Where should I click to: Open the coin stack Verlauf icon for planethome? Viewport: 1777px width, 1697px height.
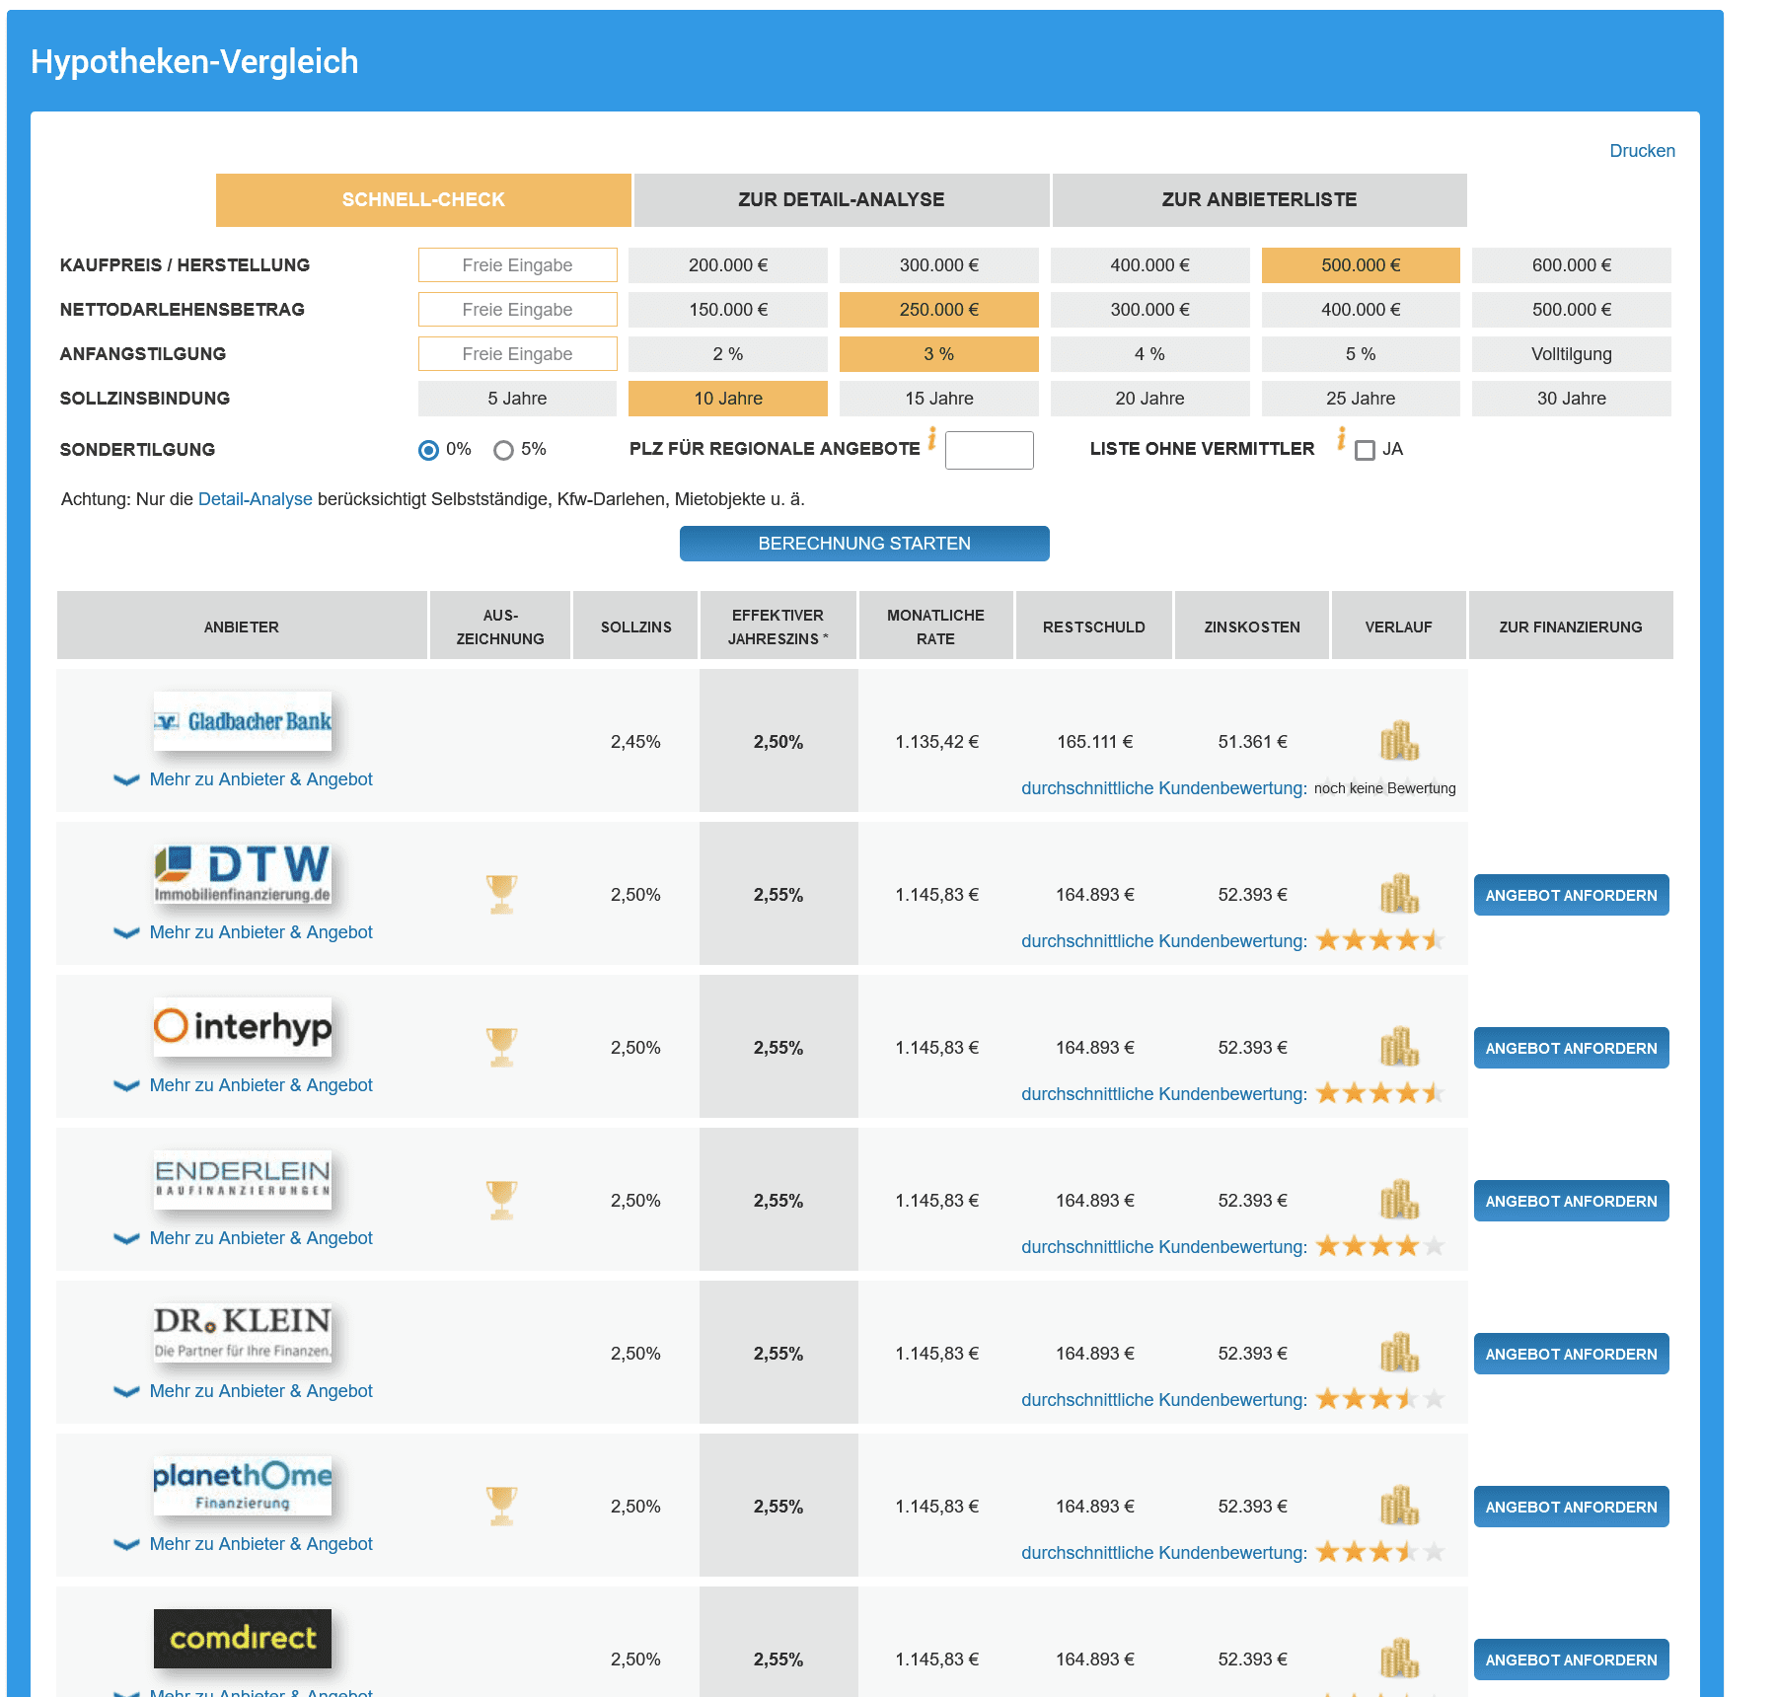coord(1399,1506)
